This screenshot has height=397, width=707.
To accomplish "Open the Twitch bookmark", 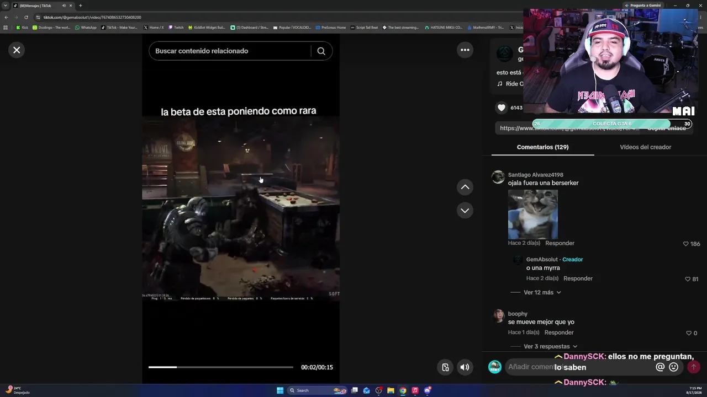I will (x=176, y=28).
